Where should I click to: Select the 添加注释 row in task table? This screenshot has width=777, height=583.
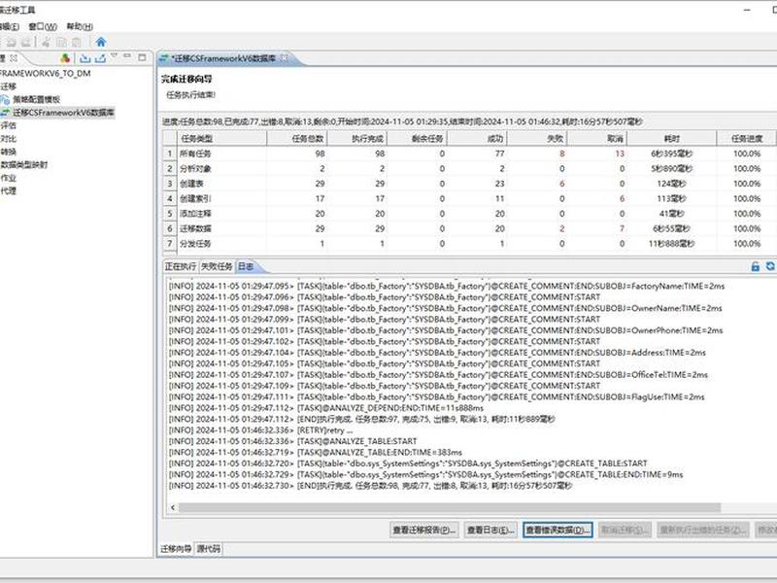(469, 214)
